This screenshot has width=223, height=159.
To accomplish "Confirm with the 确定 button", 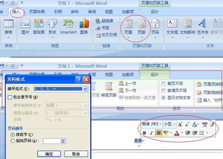I will pos(49,154).
